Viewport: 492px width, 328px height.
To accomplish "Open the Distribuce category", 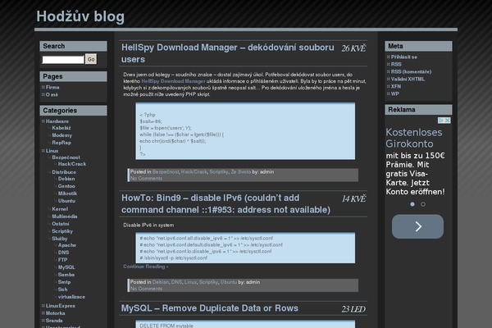I will tap(64, 172).
